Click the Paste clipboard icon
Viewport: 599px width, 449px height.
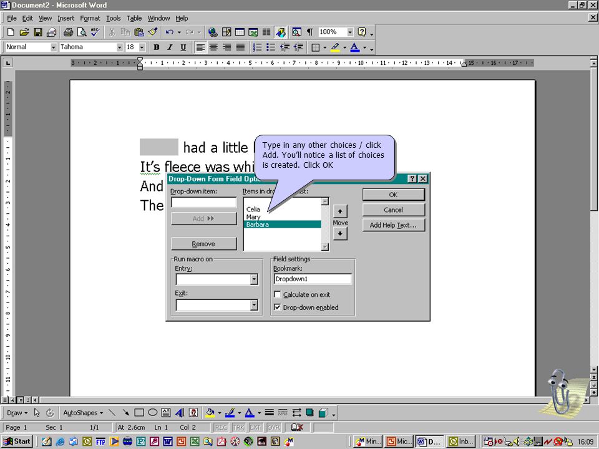(x=139, y=32)
